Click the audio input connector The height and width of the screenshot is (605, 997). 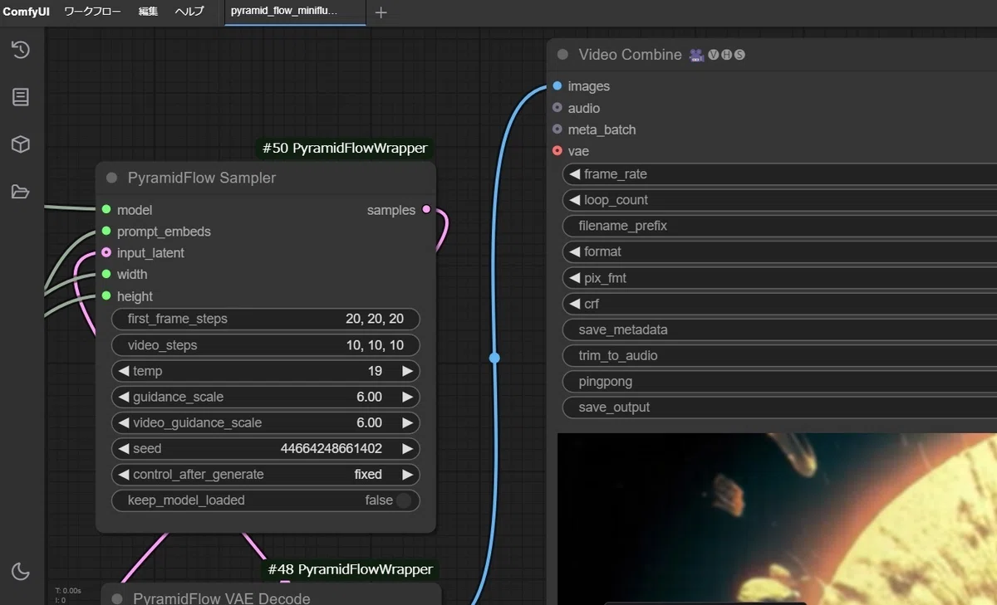(557, 108)
